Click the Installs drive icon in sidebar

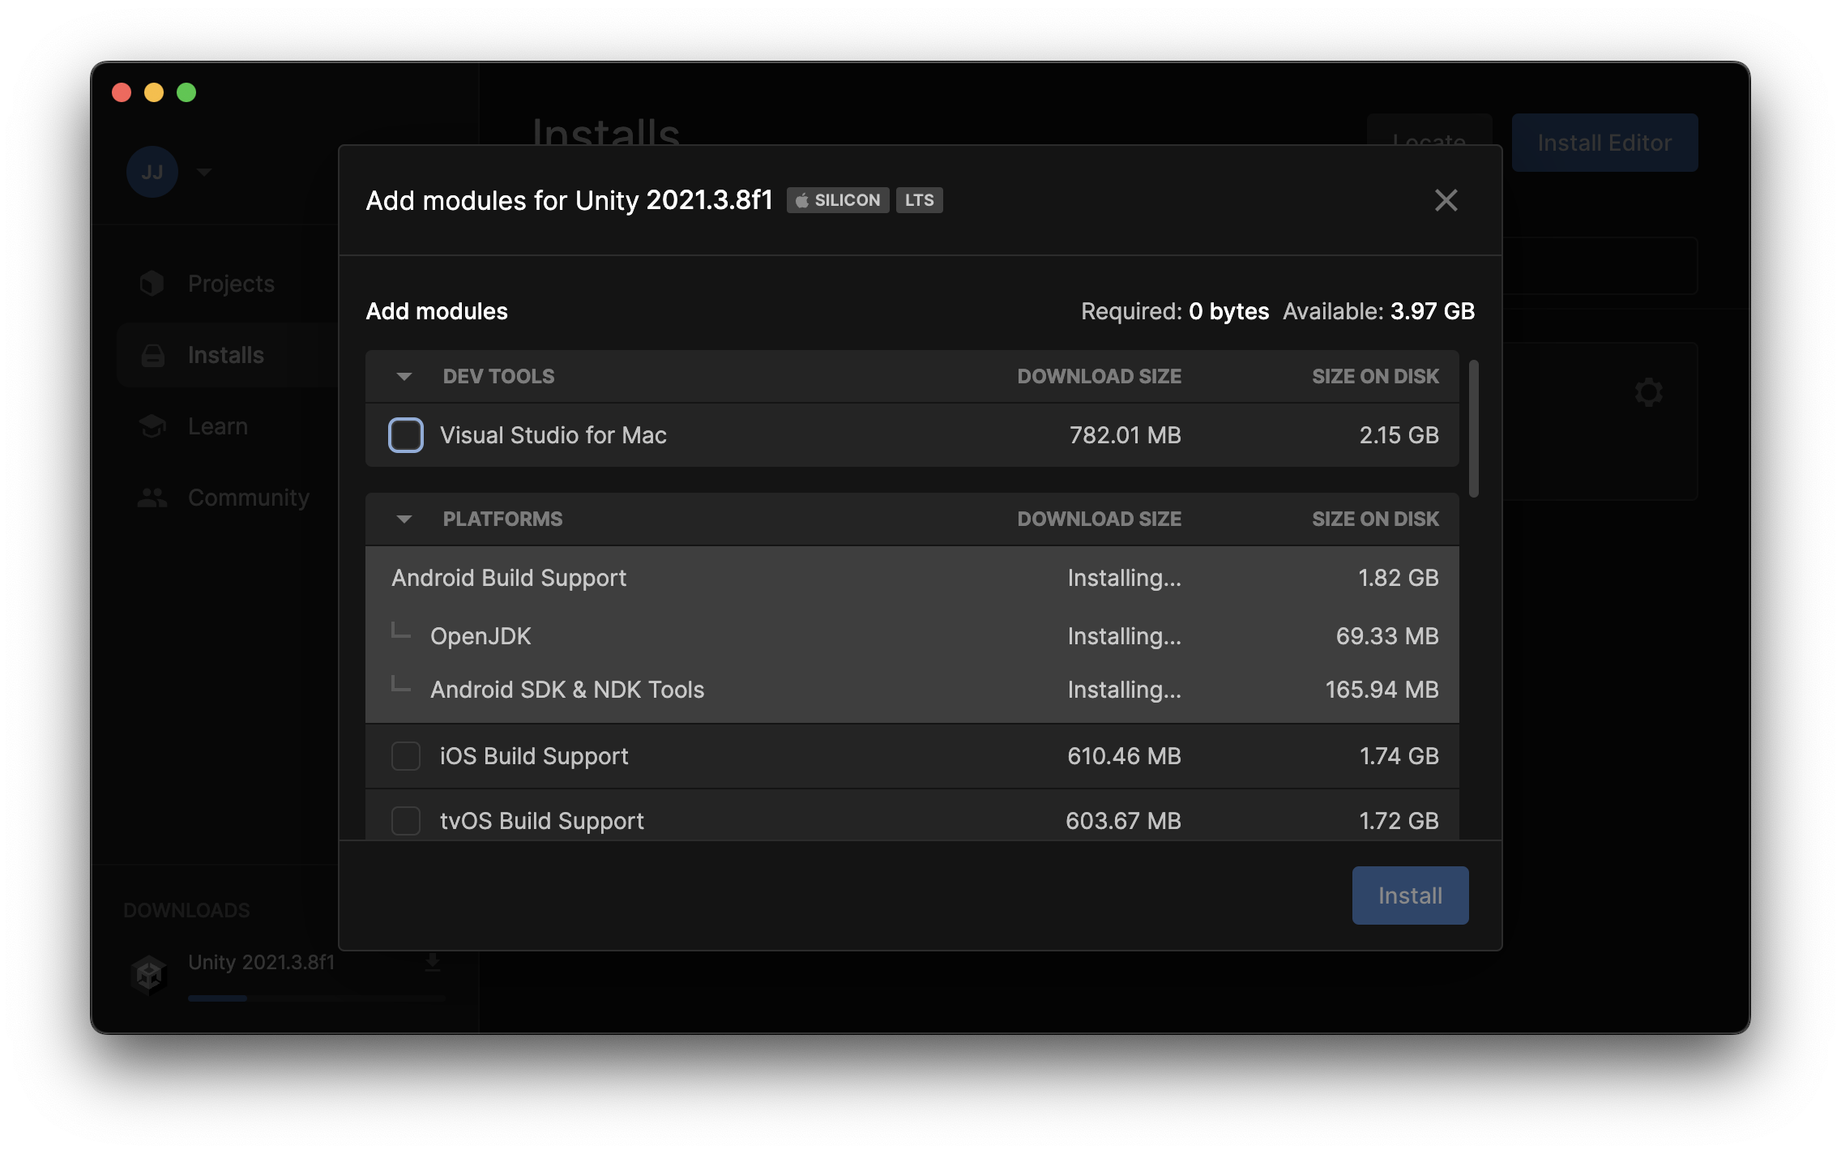(x=152, y=355)
